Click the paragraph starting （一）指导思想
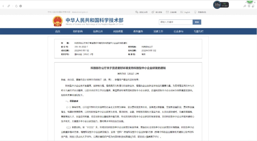 click(x=128, y=114)
